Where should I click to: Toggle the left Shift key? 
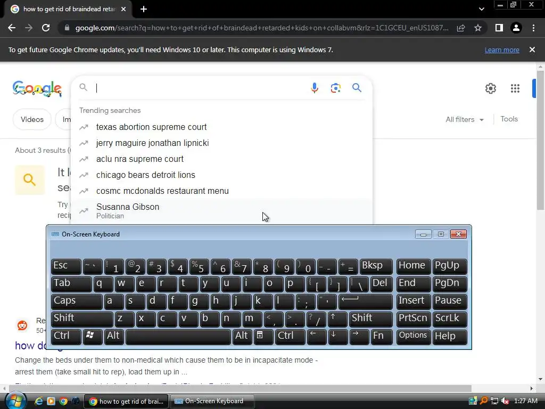tap(82, 319)
